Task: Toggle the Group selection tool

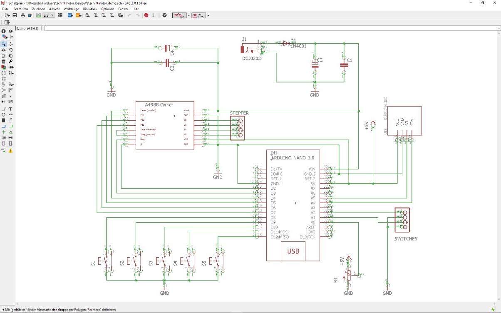Action: (4, 44)
